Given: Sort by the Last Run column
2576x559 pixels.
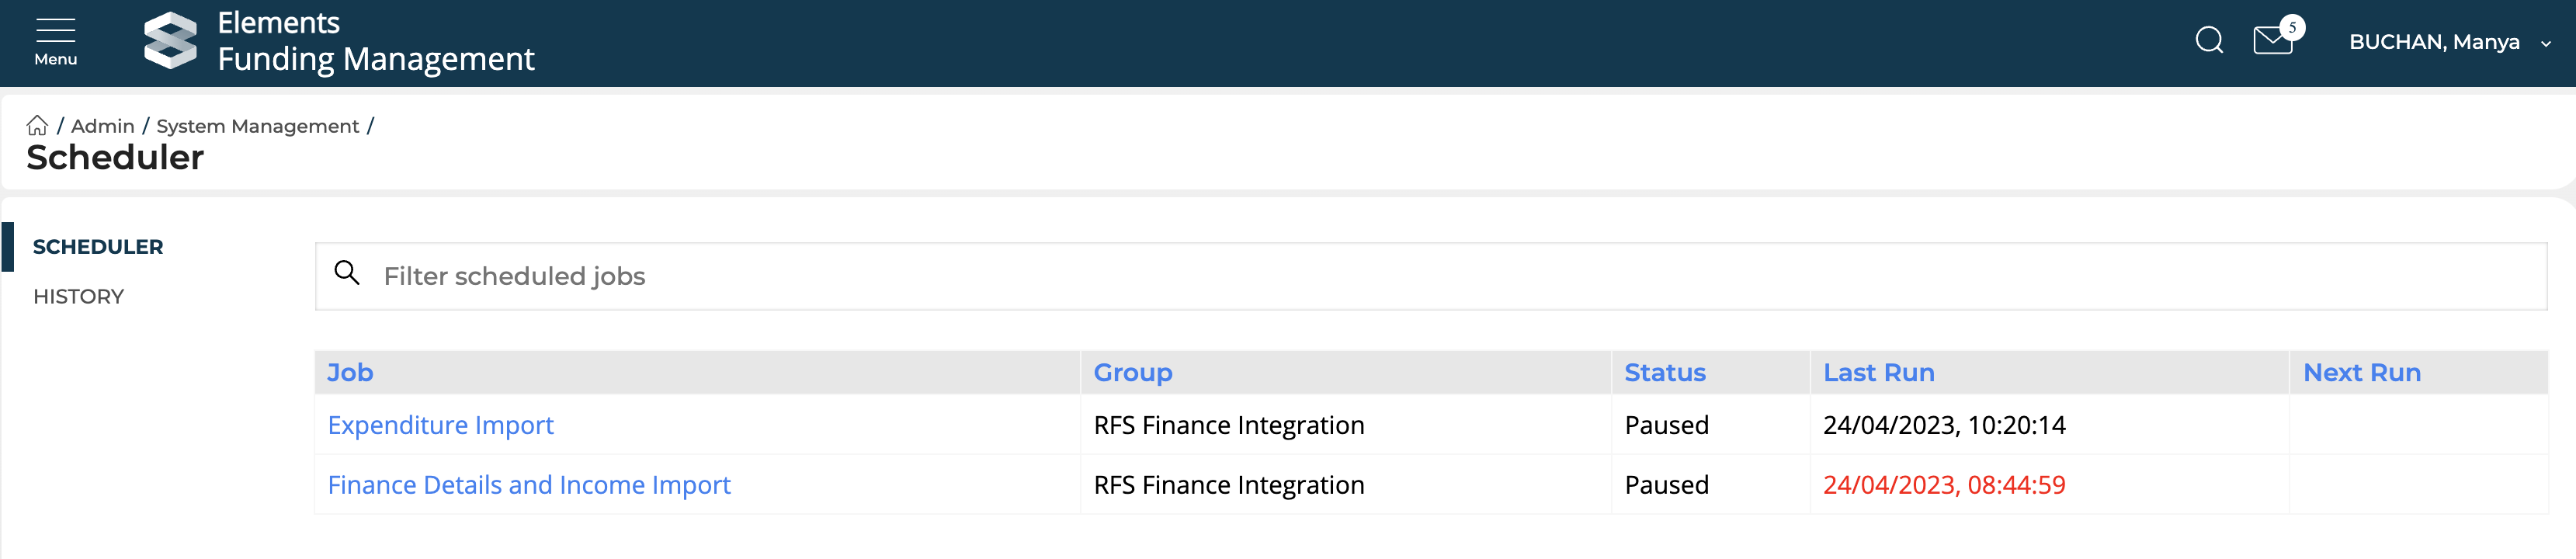Looking at the screenshot, I should click(1878, 373).
